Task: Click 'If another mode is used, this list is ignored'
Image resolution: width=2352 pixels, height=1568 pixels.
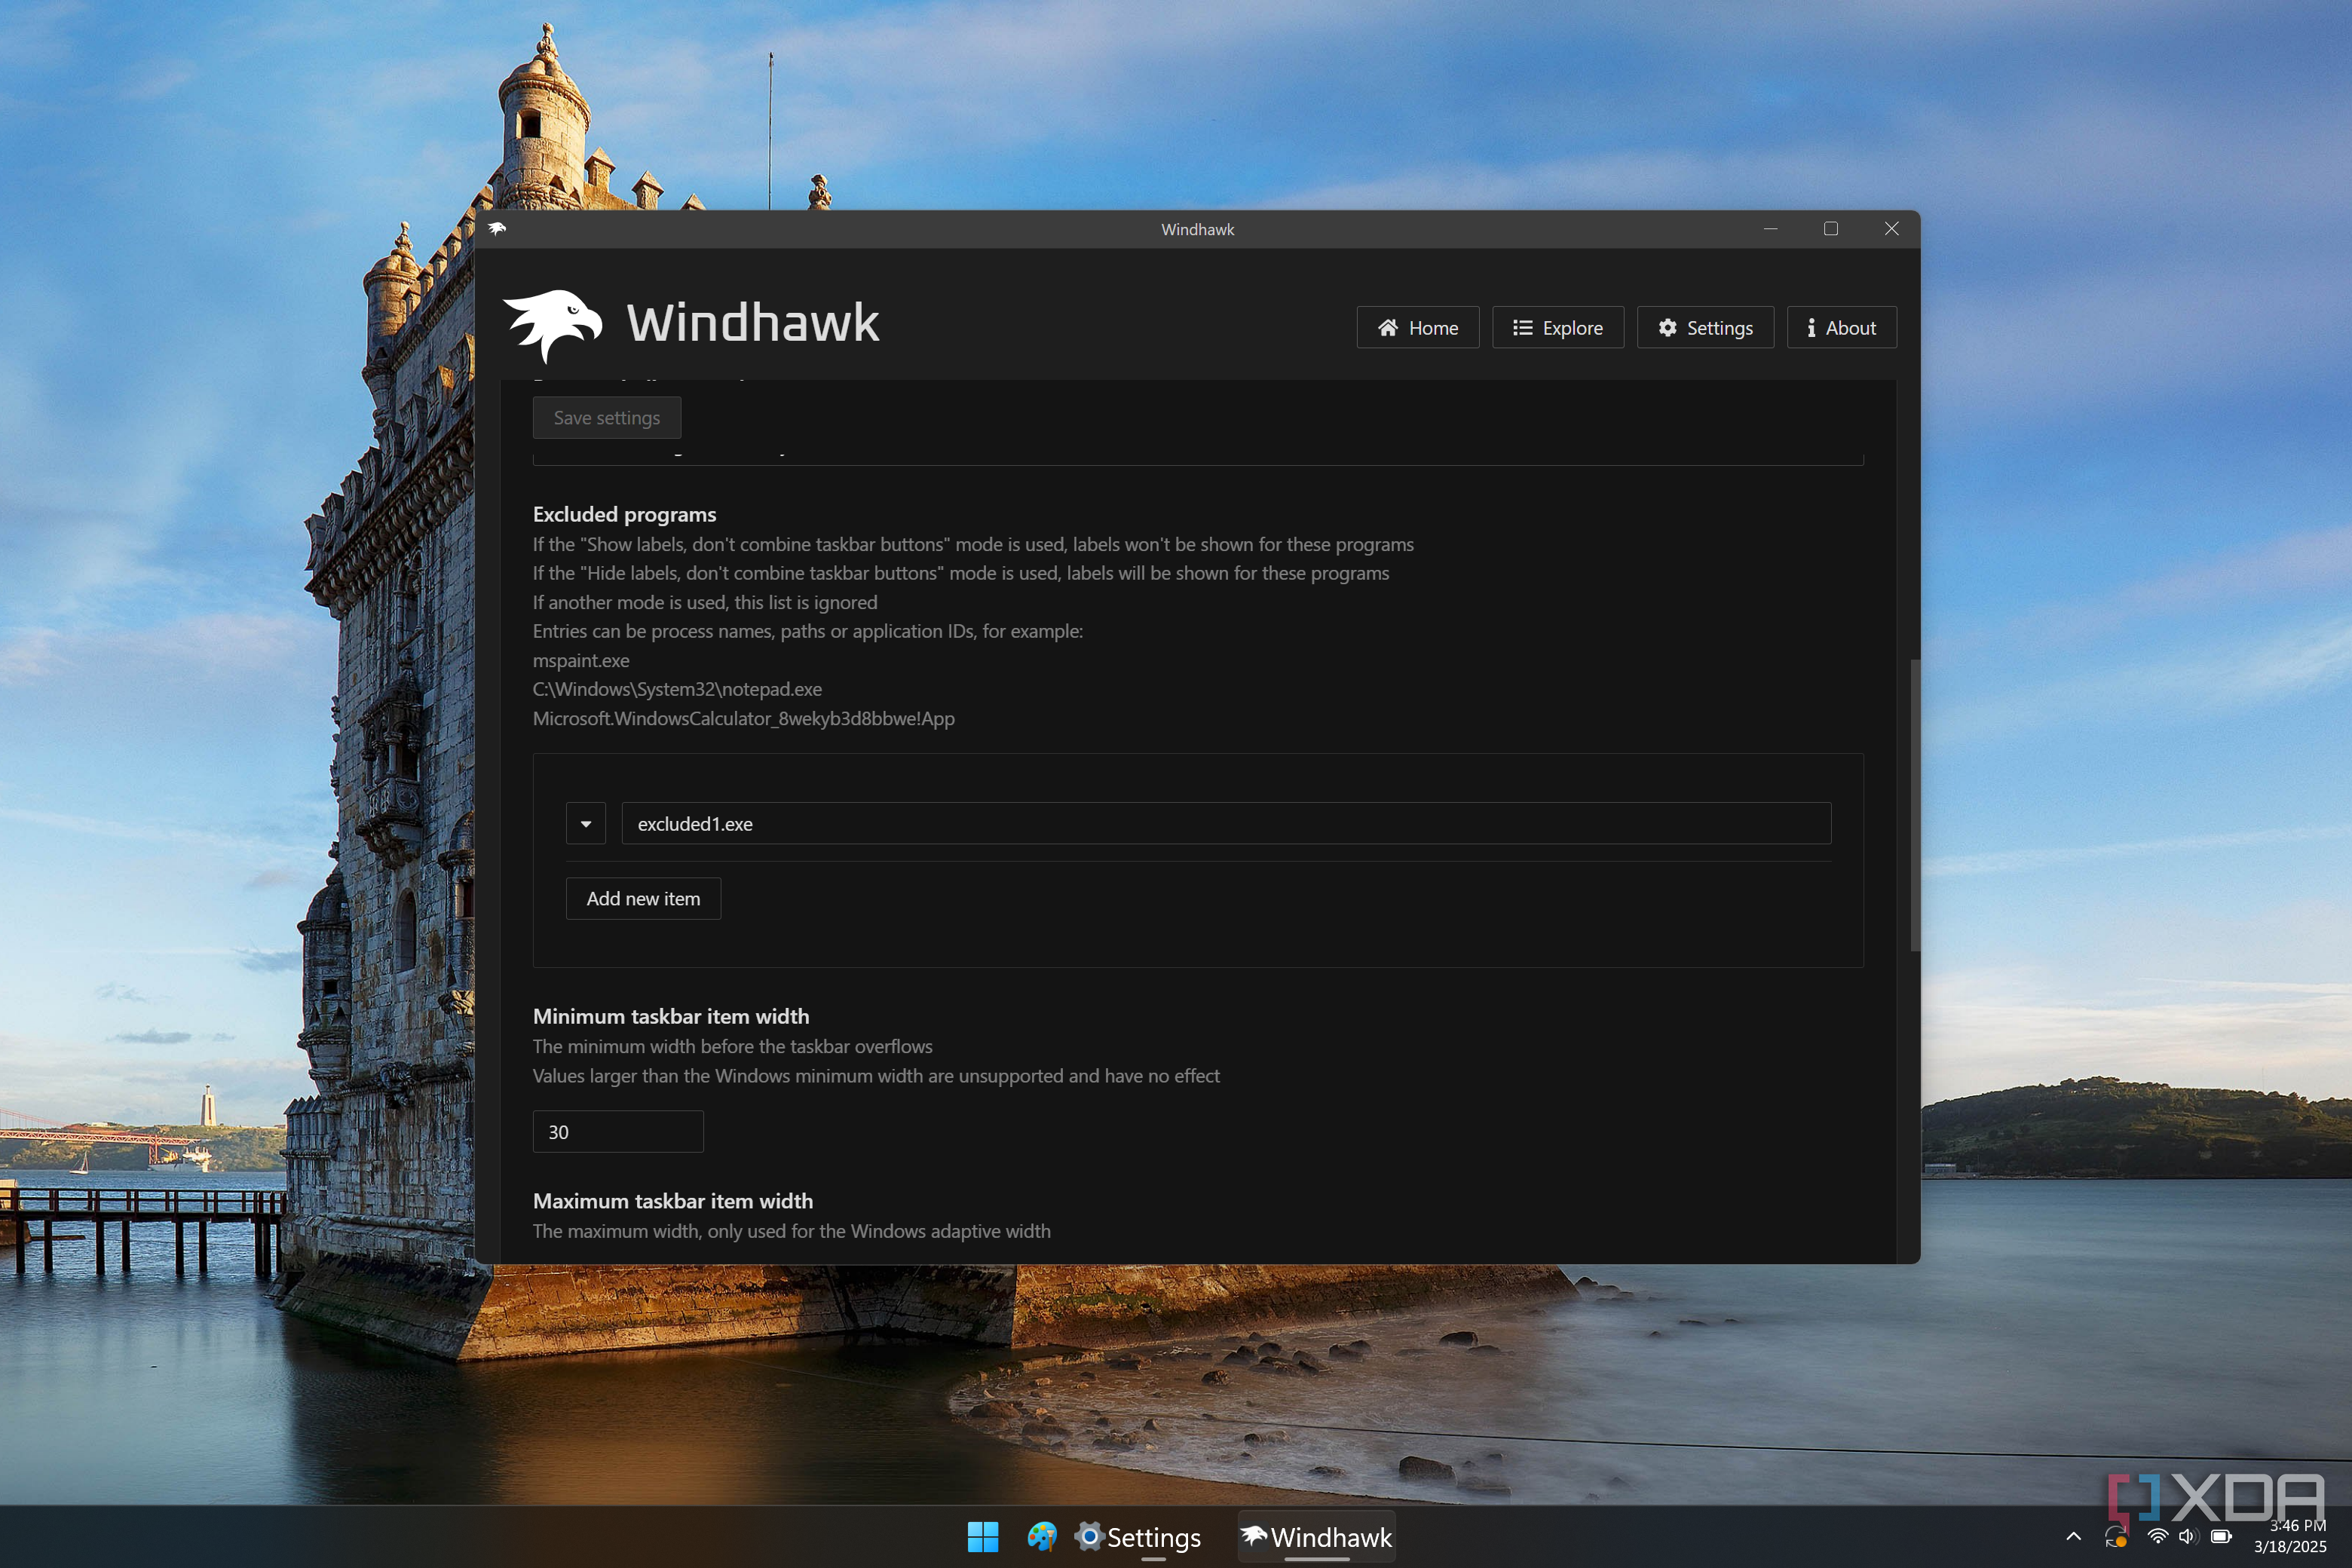Action: [x=705, y=602]
